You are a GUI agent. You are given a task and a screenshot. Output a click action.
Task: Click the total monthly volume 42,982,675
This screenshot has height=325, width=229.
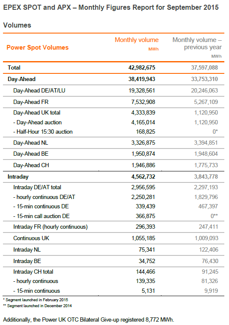141,67
